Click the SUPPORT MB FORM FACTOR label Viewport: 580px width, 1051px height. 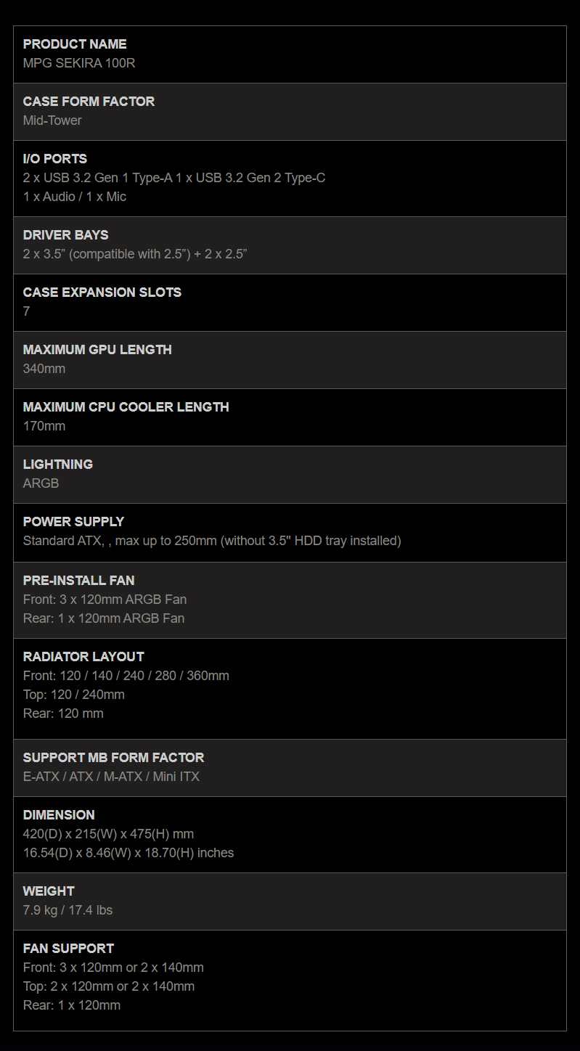pyautogui.click(x=113, y=758)
